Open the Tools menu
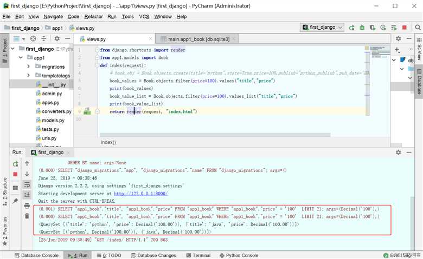Screen dimensions: 423x259 point(127,17)
